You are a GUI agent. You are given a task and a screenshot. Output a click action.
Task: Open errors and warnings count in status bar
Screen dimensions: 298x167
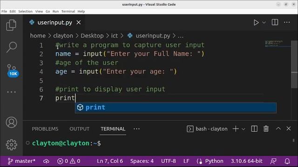tap(68, 161)
